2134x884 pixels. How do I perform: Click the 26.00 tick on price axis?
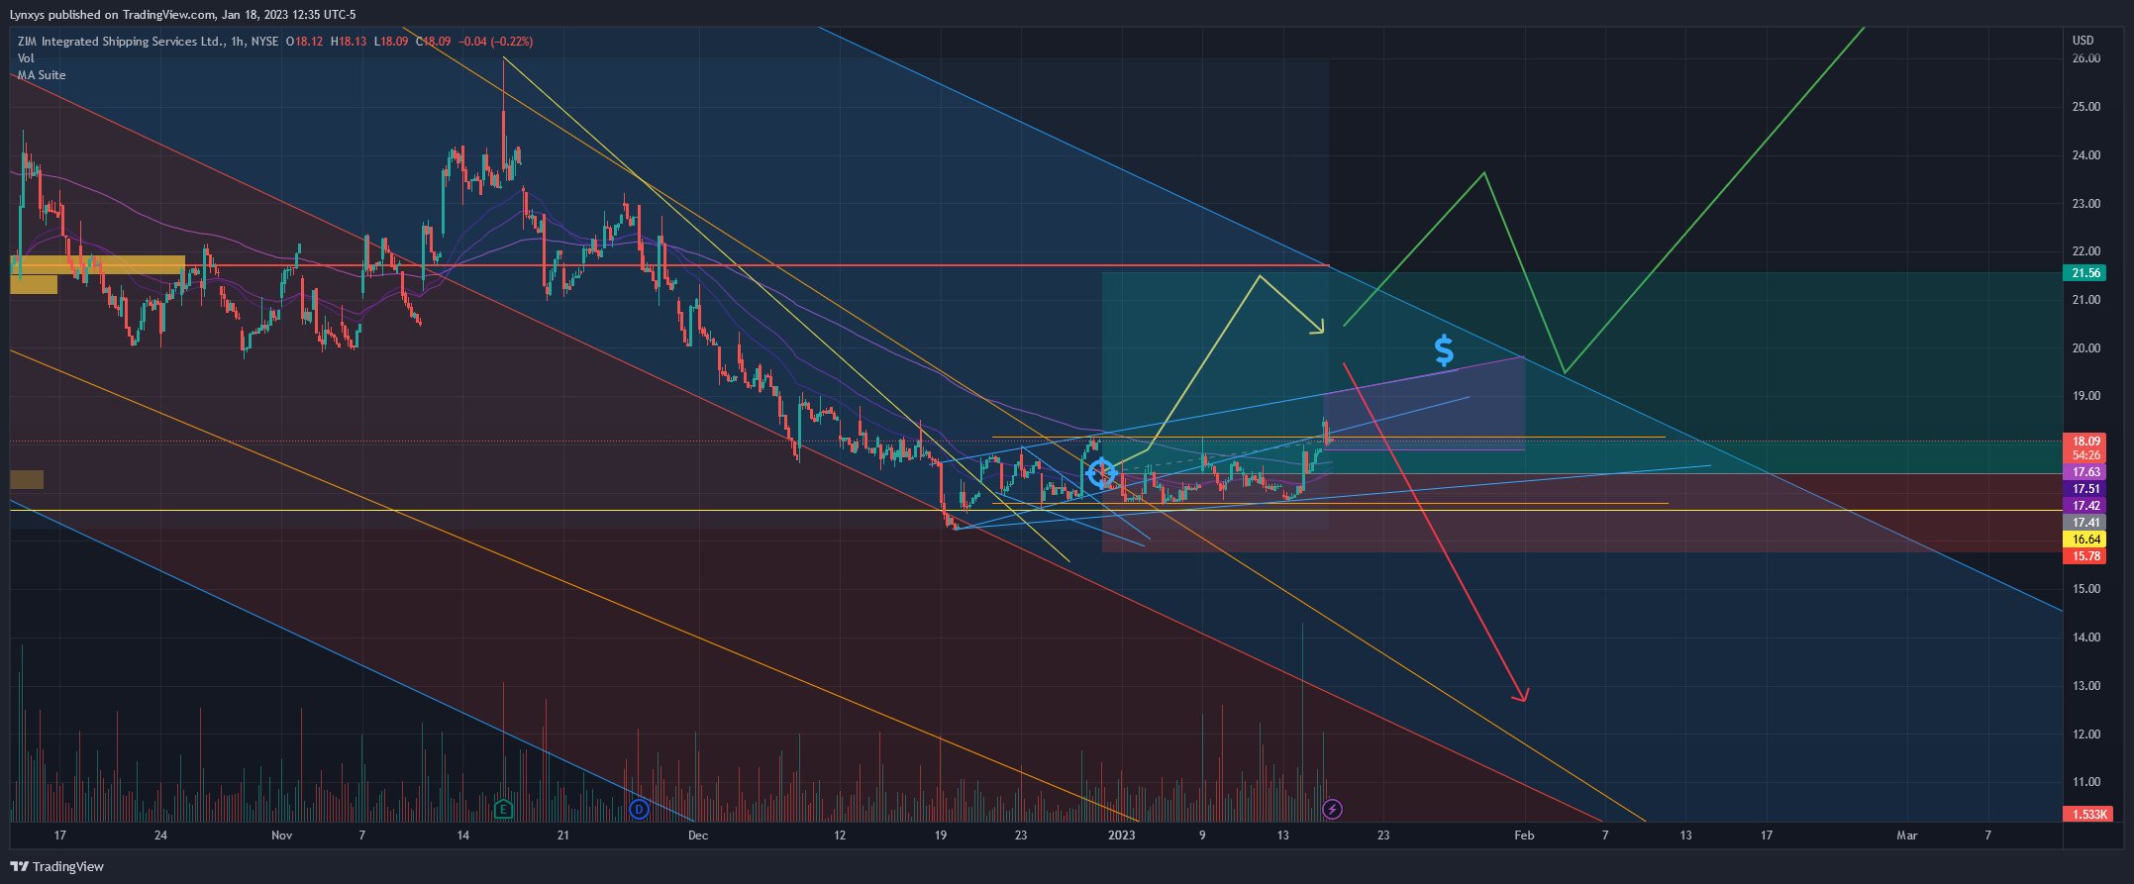pyautogui.click(x=2086, y=58)
